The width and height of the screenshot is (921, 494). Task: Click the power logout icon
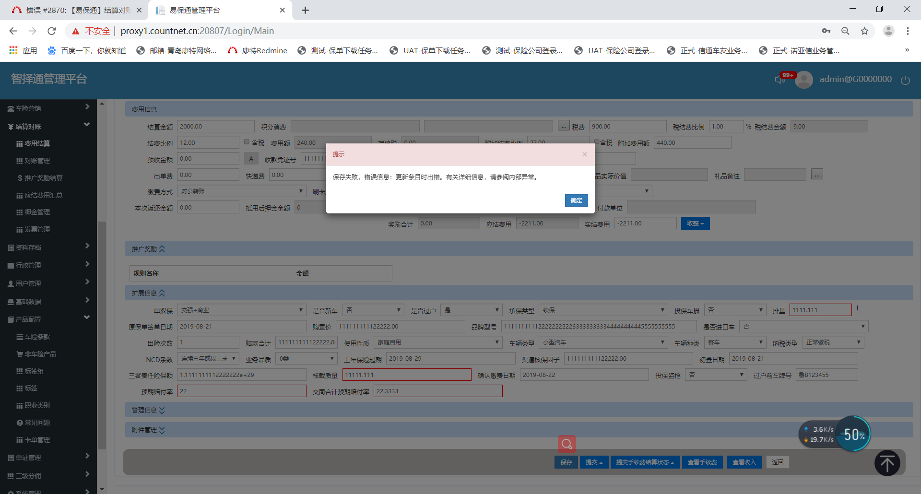(905, 80)
